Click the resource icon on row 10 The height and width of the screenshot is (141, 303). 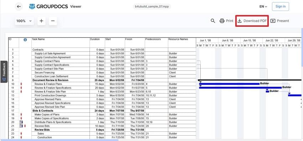(21, 84)
